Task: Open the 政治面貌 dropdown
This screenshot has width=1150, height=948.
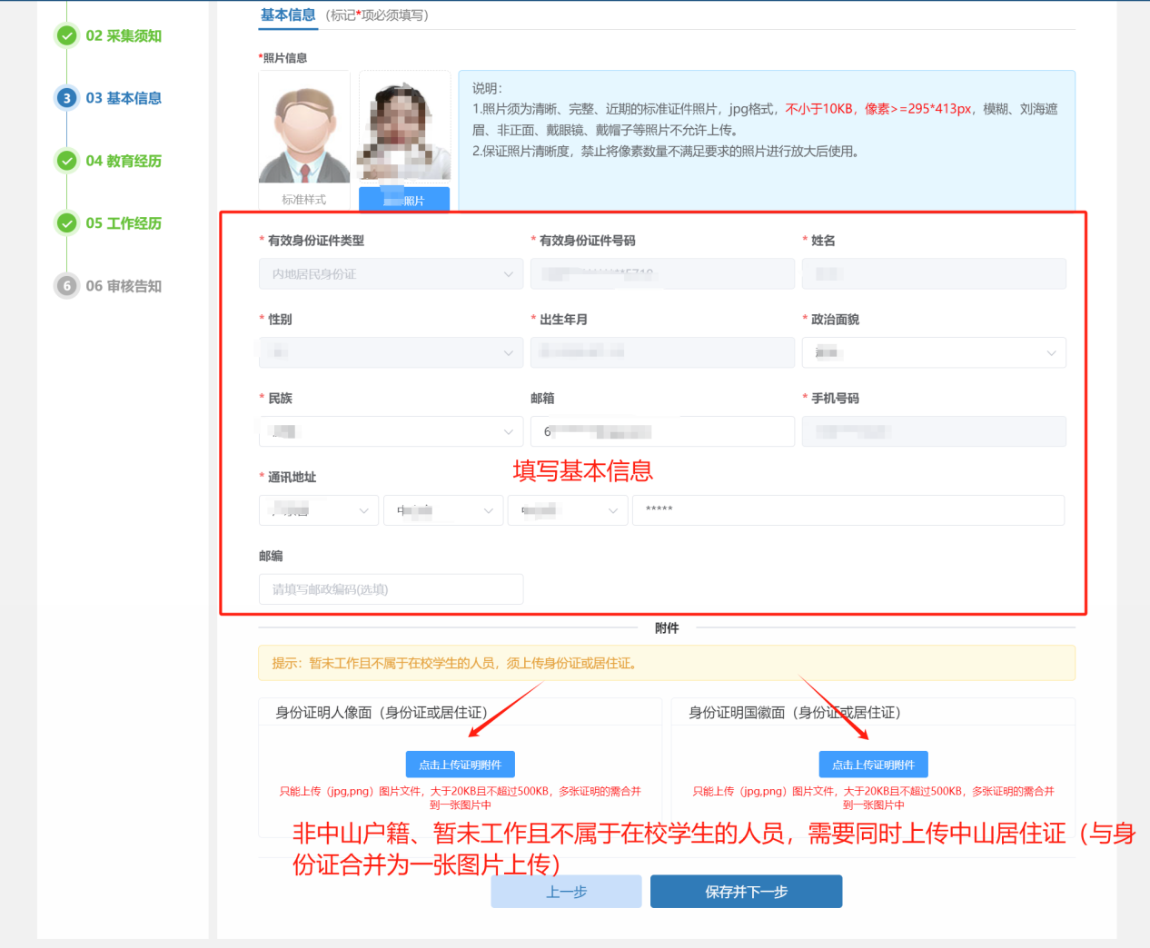Action: click(x=933, y=353)
